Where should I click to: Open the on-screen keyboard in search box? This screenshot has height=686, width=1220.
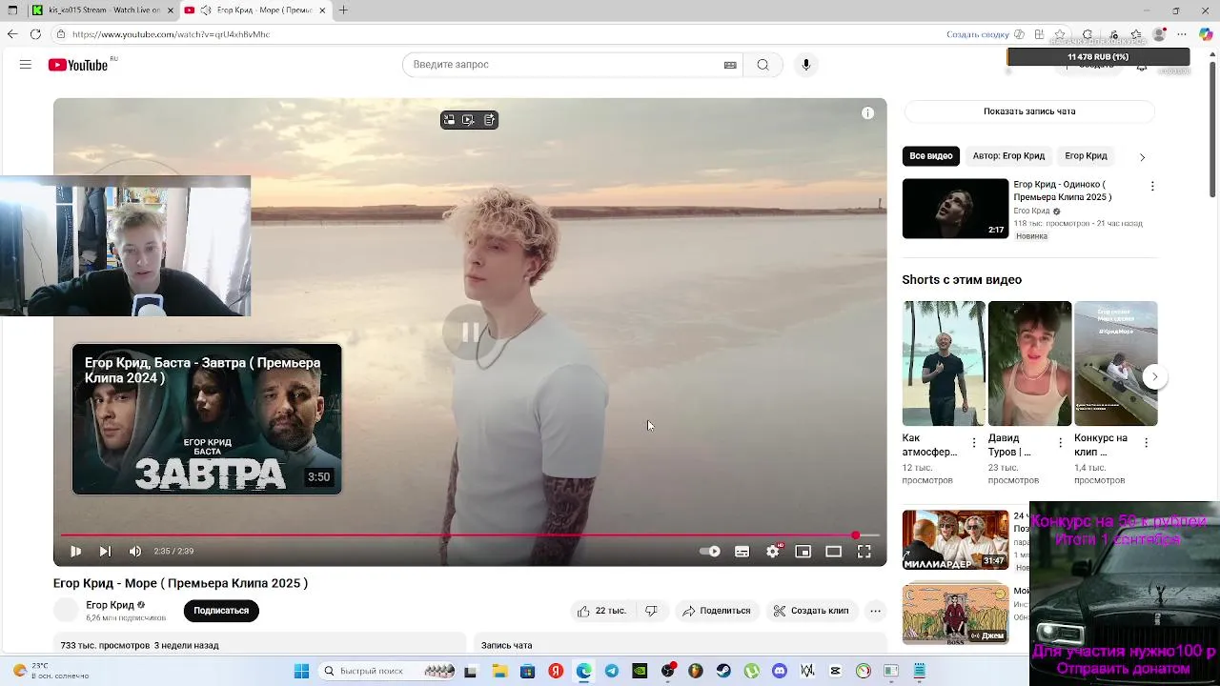click(730, 65)
